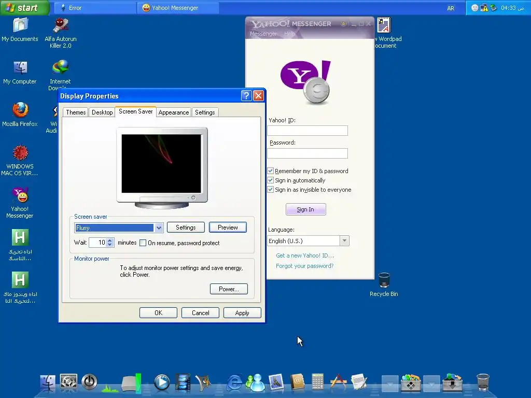This screenshot has width=531, height=398.
Task: Launch Mozilla Firefox desktop shortcut
Action: pyautogui.click(x=20, y=115)
